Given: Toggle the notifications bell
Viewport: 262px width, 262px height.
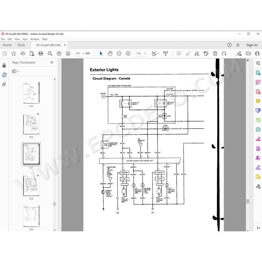Looking at the screenshot, I should (x=238, y=45).
